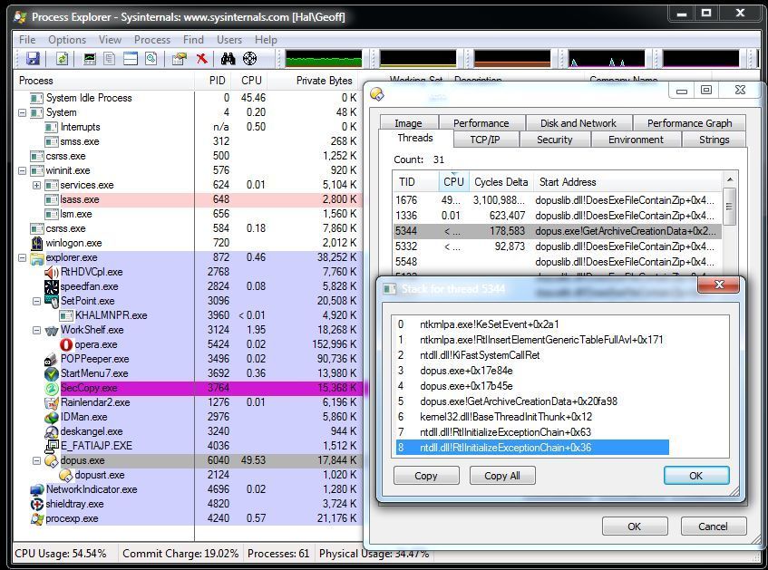Open the Help menu
The width and height of the screenshot is (768, 570).
tap(266, 40)
